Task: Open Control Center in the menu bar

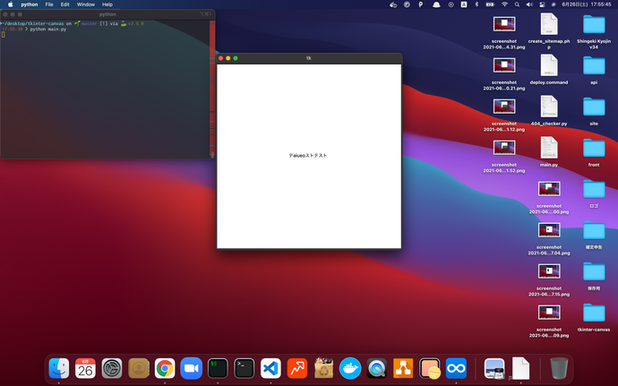Action: click(542, 4)
